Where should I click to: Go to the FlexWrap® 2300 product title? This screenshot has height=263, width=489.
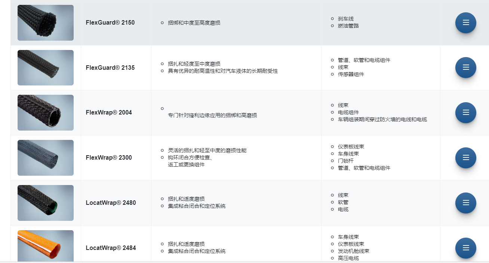109,158
